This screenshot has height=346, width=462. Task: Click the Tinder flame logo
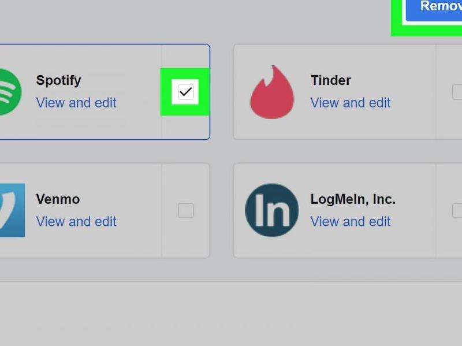[271, 92]
